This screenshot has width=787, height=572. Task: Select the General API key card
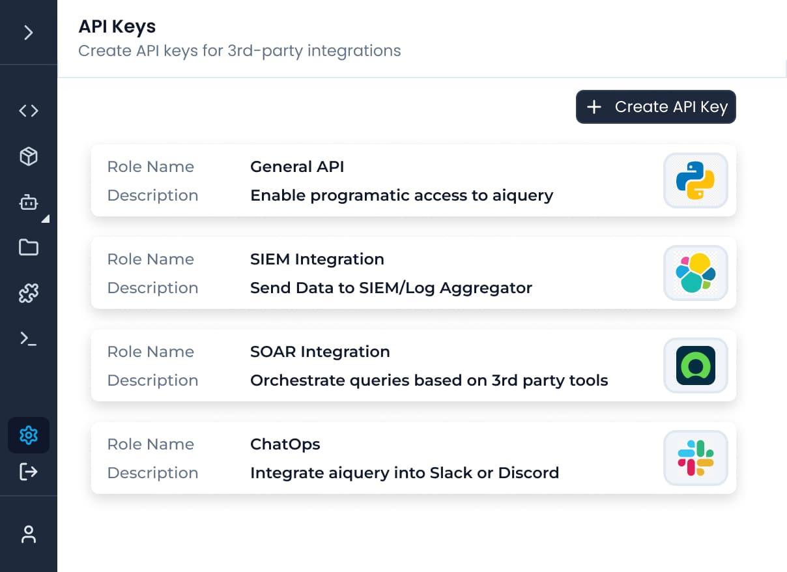click(x=413, y=180)
